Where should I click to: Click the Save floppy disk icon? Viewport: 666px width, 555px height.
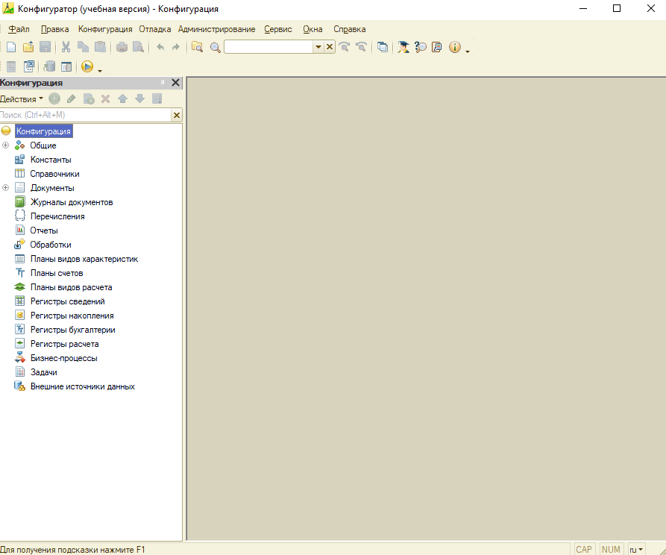[45, 47]
